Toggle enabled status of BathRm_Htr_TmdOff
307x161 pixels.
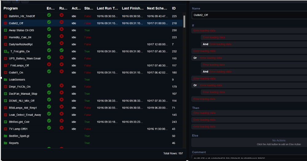49,15
